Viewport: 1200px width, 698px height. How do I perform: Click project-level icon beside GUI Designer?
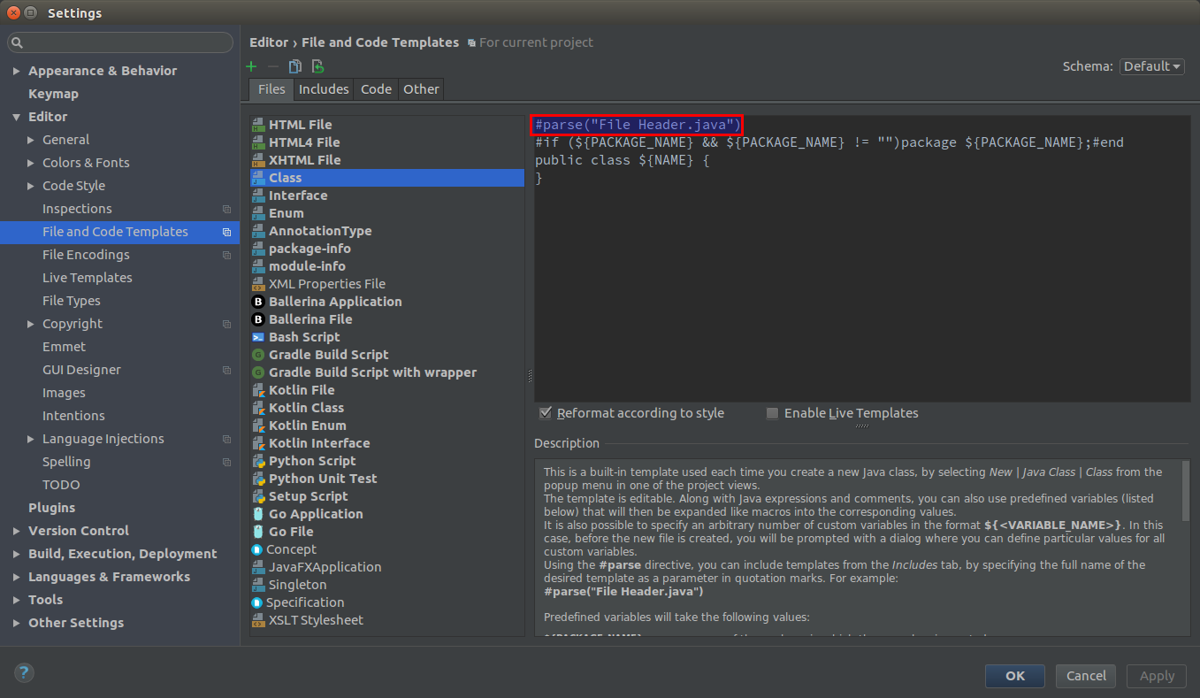pyautogui.click(x=226, y=370)
